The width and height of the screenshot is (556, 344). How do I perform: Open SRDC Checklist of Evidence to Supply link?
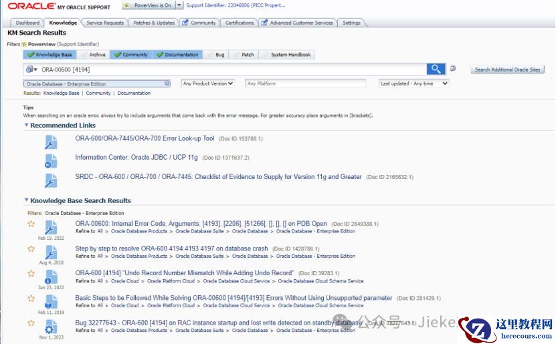[218, 176]
